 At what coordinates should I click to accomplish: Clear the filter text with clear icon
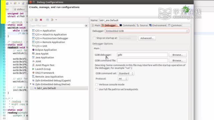pos(86,26)
